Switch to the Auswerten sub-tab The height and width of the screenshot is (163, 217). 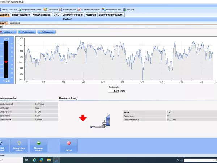coord(15,23)
